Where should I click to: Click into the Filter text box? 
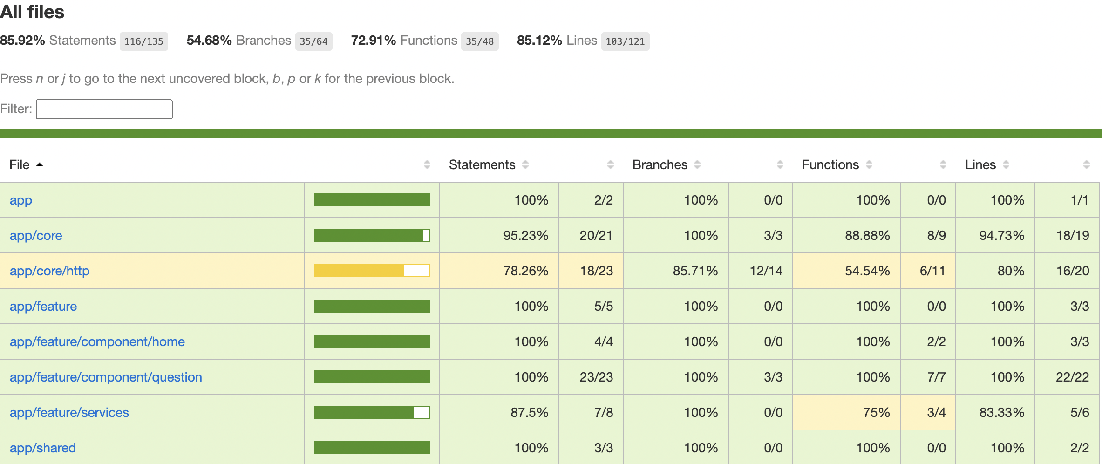104,109
